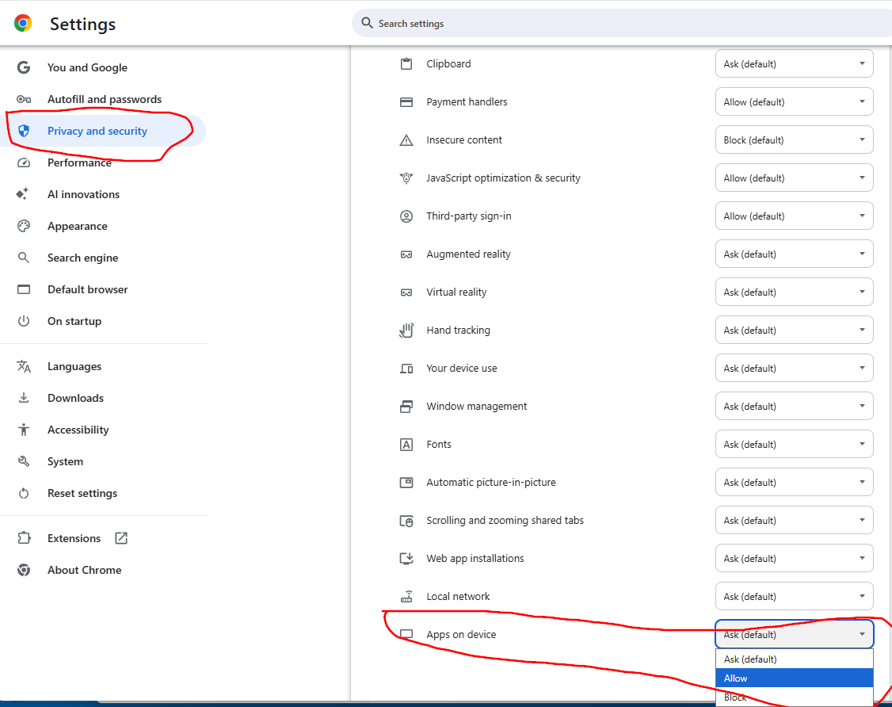Open Languages settings
The width and height of the screenshot is (892, 707).
point(74,367)
